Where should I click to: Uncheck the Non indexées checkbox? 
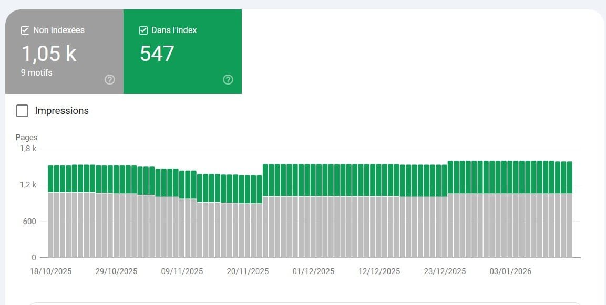tap(25, 30)
